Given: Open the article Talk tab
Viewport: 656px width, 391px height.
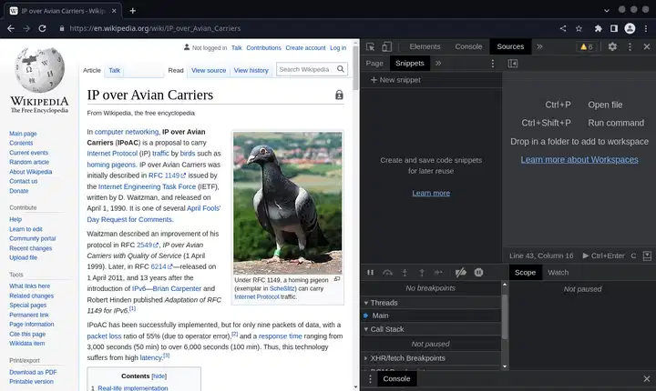Looking at the screenshot, I should click(x=115, y=70).
